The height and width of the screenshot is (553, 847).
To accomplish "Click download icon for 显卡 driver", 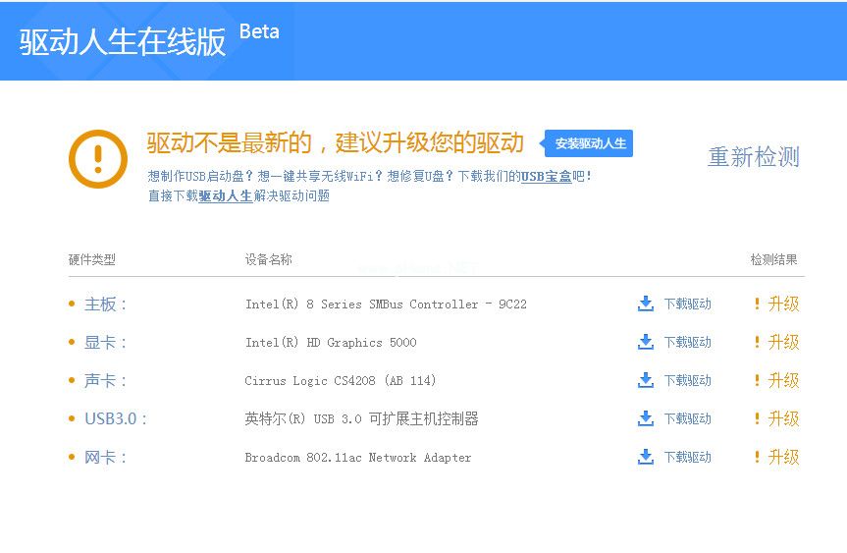I will coord(645,342).
